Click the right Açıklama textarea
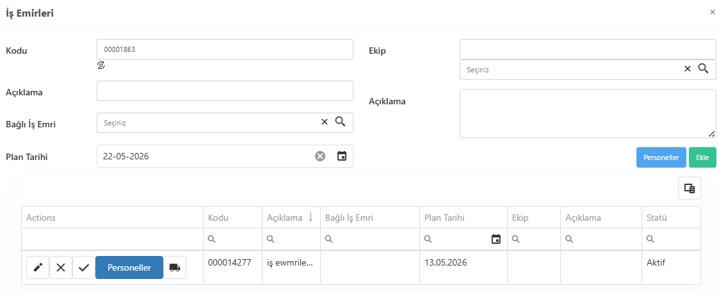This screenshot has height=295, width=719. tap(588, 114)
